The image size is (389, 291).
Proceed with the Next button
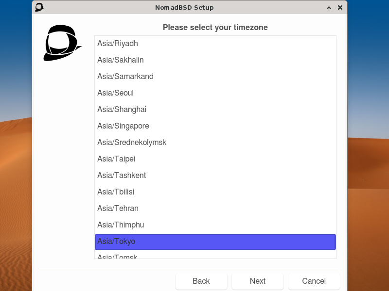[257, 281]
